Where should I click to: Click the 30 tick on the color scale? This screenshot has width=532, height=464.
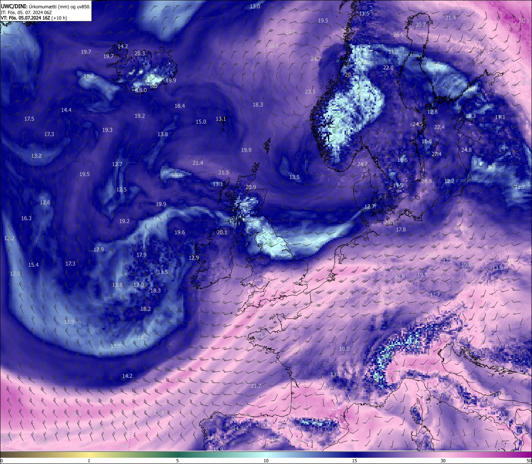443,461
